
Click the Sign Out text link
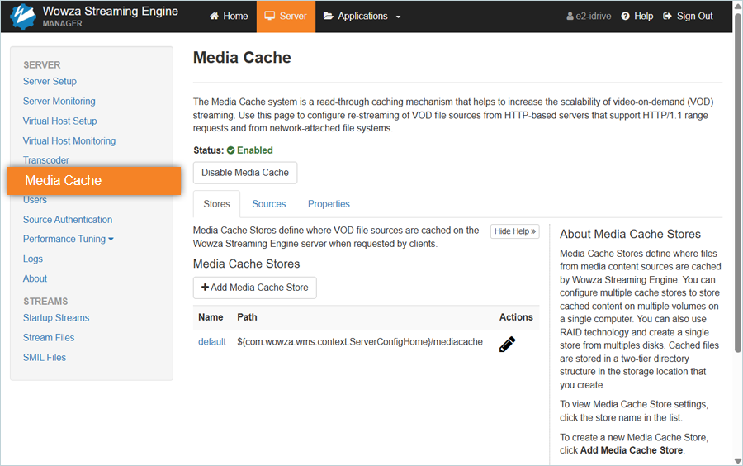coord(694,17)
